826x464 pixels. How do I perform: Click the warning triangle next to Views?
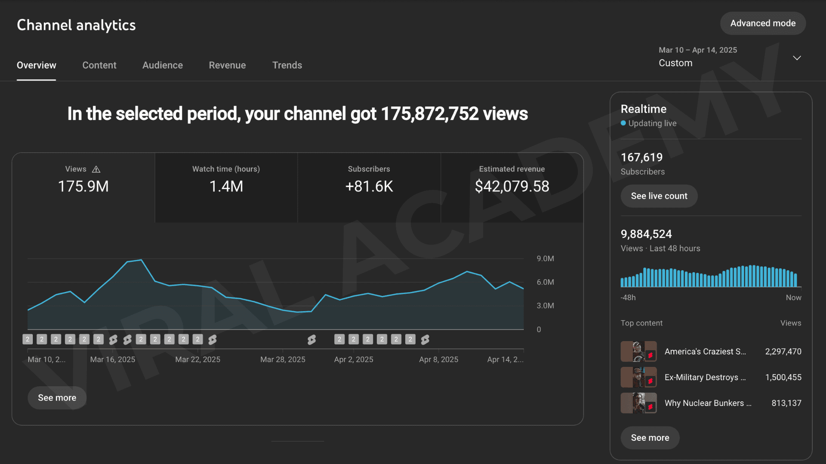[96, 169]
